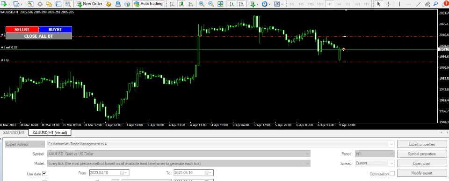
Task: Click the #1 sell 0.05 order label
Action: tap(9, 47)
